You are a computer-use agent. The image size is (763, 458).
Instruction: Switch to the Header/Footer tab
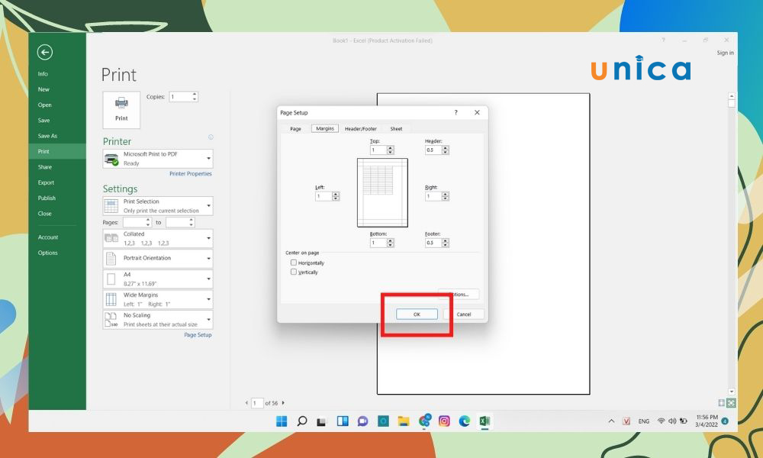coord(361,129)
